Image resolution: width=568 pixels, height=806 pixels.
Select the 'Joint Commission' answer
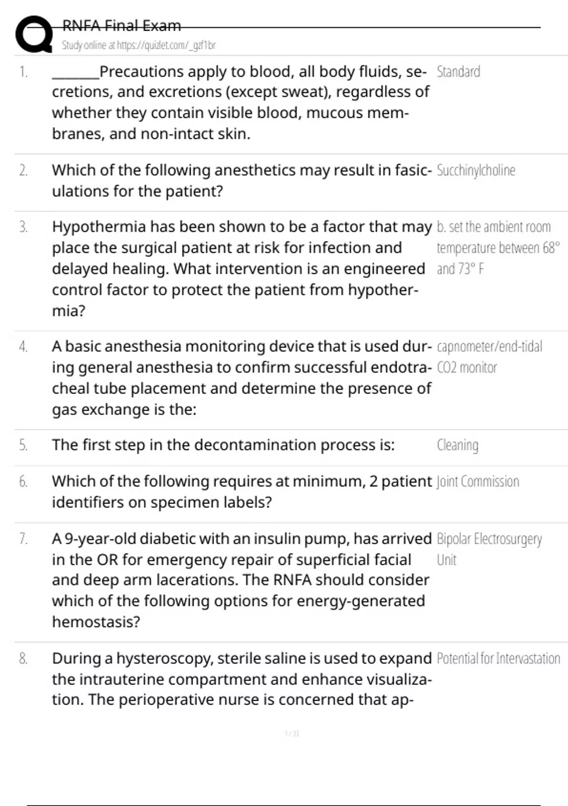(478, 482)
